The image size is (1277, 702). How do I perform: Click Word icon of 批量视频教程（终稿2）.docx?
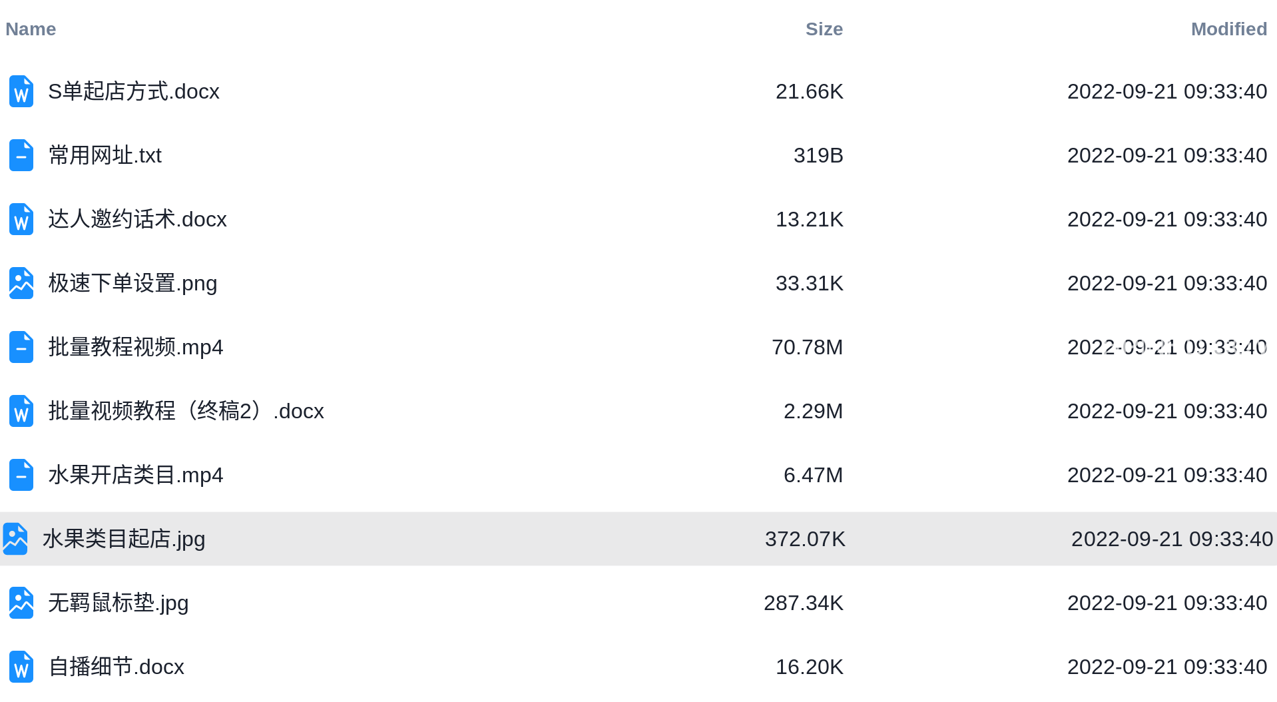tap(21, 411)
